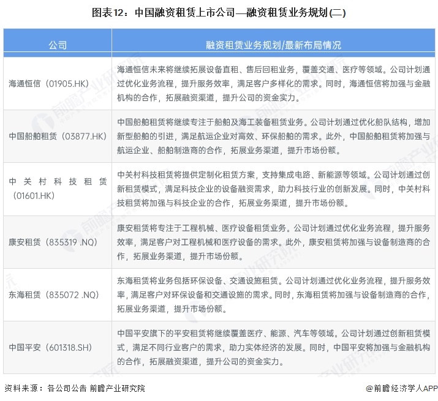Click the 中关村科技租赁（01601.HK） company cell
Viewport: 438px width, 401px height.
click(x=58, y=189)
